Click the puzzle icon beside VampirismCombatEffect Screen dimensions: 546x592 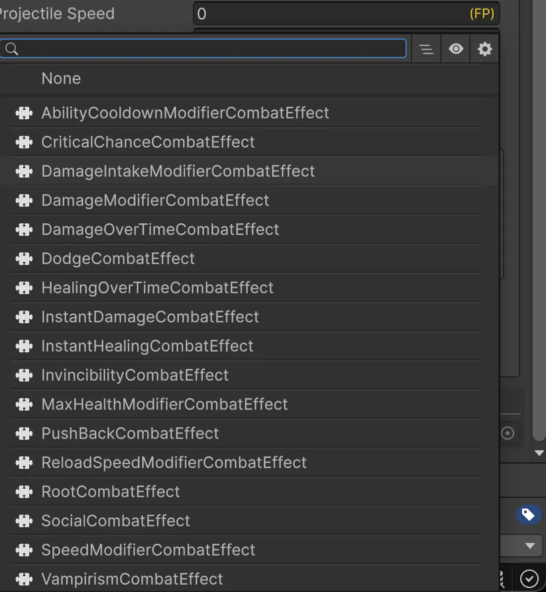tap(24, 579)
